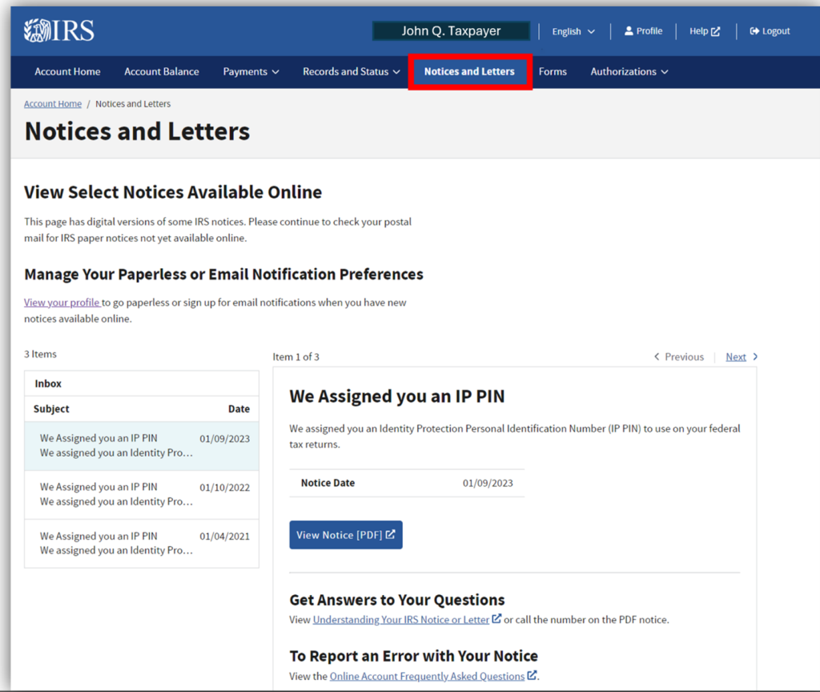The width and height of the screenshot is (820, 692).
Task: Click the View your profile link
Action: coord(62,302)
